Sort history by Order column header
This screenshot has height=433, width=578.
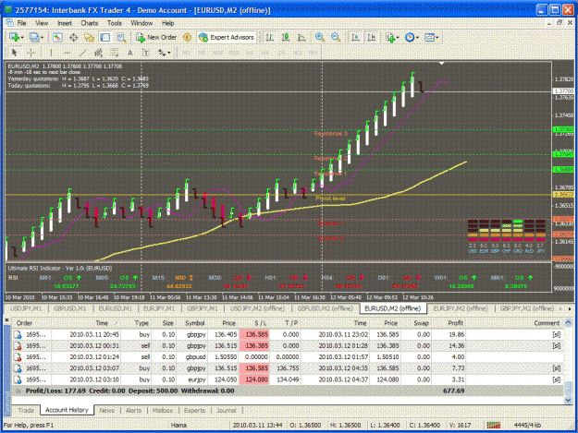click(24, 323)
